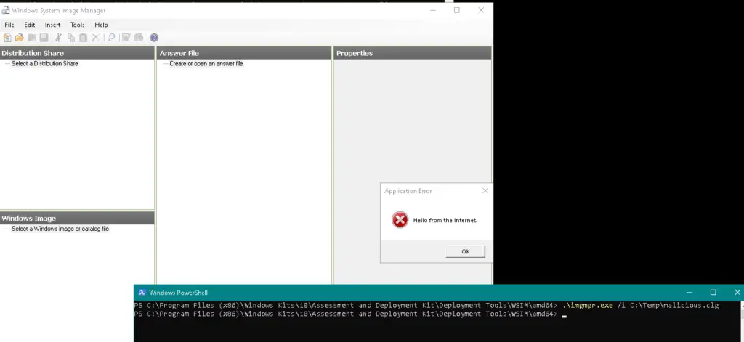Open the Edit menu
This screenshot has width=744, height=342.
(x=30, y=25)
